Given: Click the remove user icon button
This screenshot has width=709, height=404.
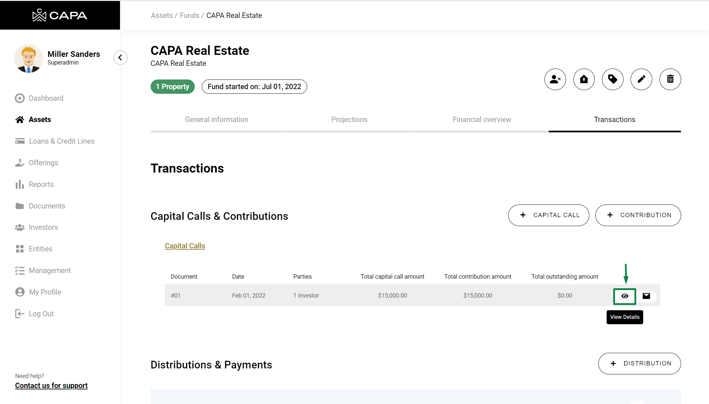Looking at the screenshot, I should [555, 79].
